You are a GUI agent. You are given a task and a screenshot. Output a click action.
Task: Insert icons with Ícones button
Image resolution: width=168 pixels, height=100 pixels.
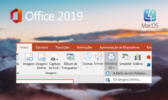tap(99, 59)
